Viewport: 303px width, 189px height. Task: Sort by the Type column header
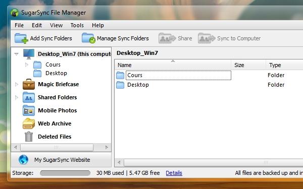(284, 65)
